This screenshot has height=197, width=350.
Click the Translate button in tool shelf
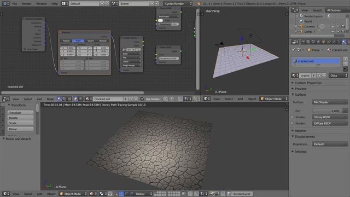click(21, 113)
